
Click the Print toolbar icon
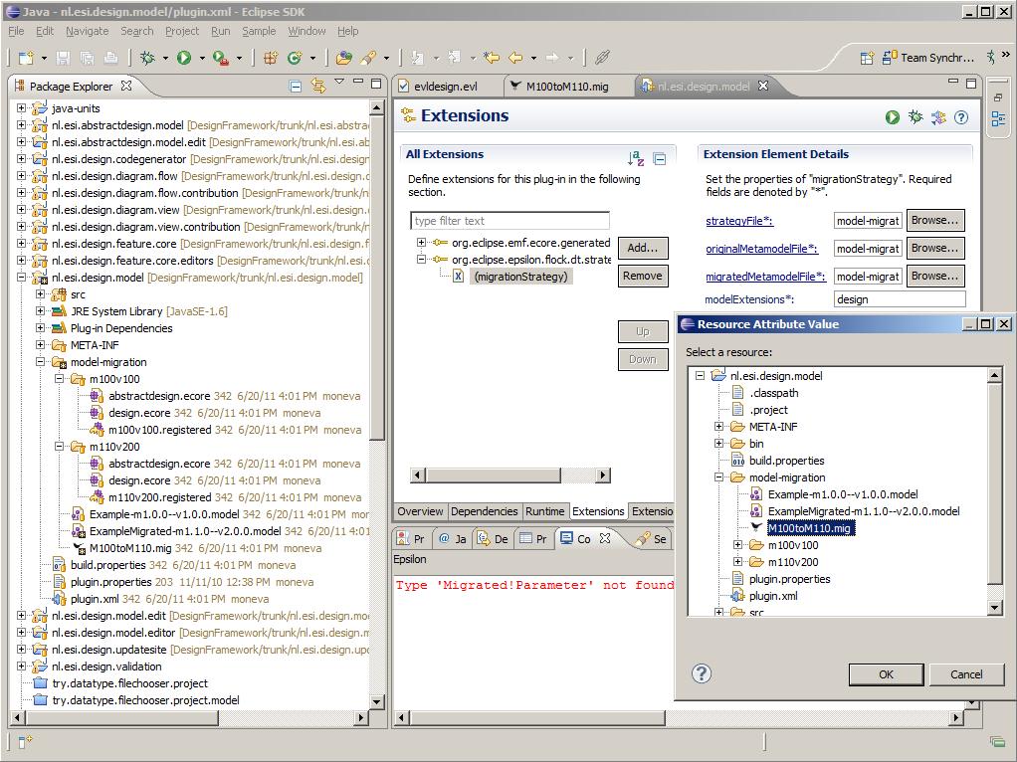click(x=110, y=58)
